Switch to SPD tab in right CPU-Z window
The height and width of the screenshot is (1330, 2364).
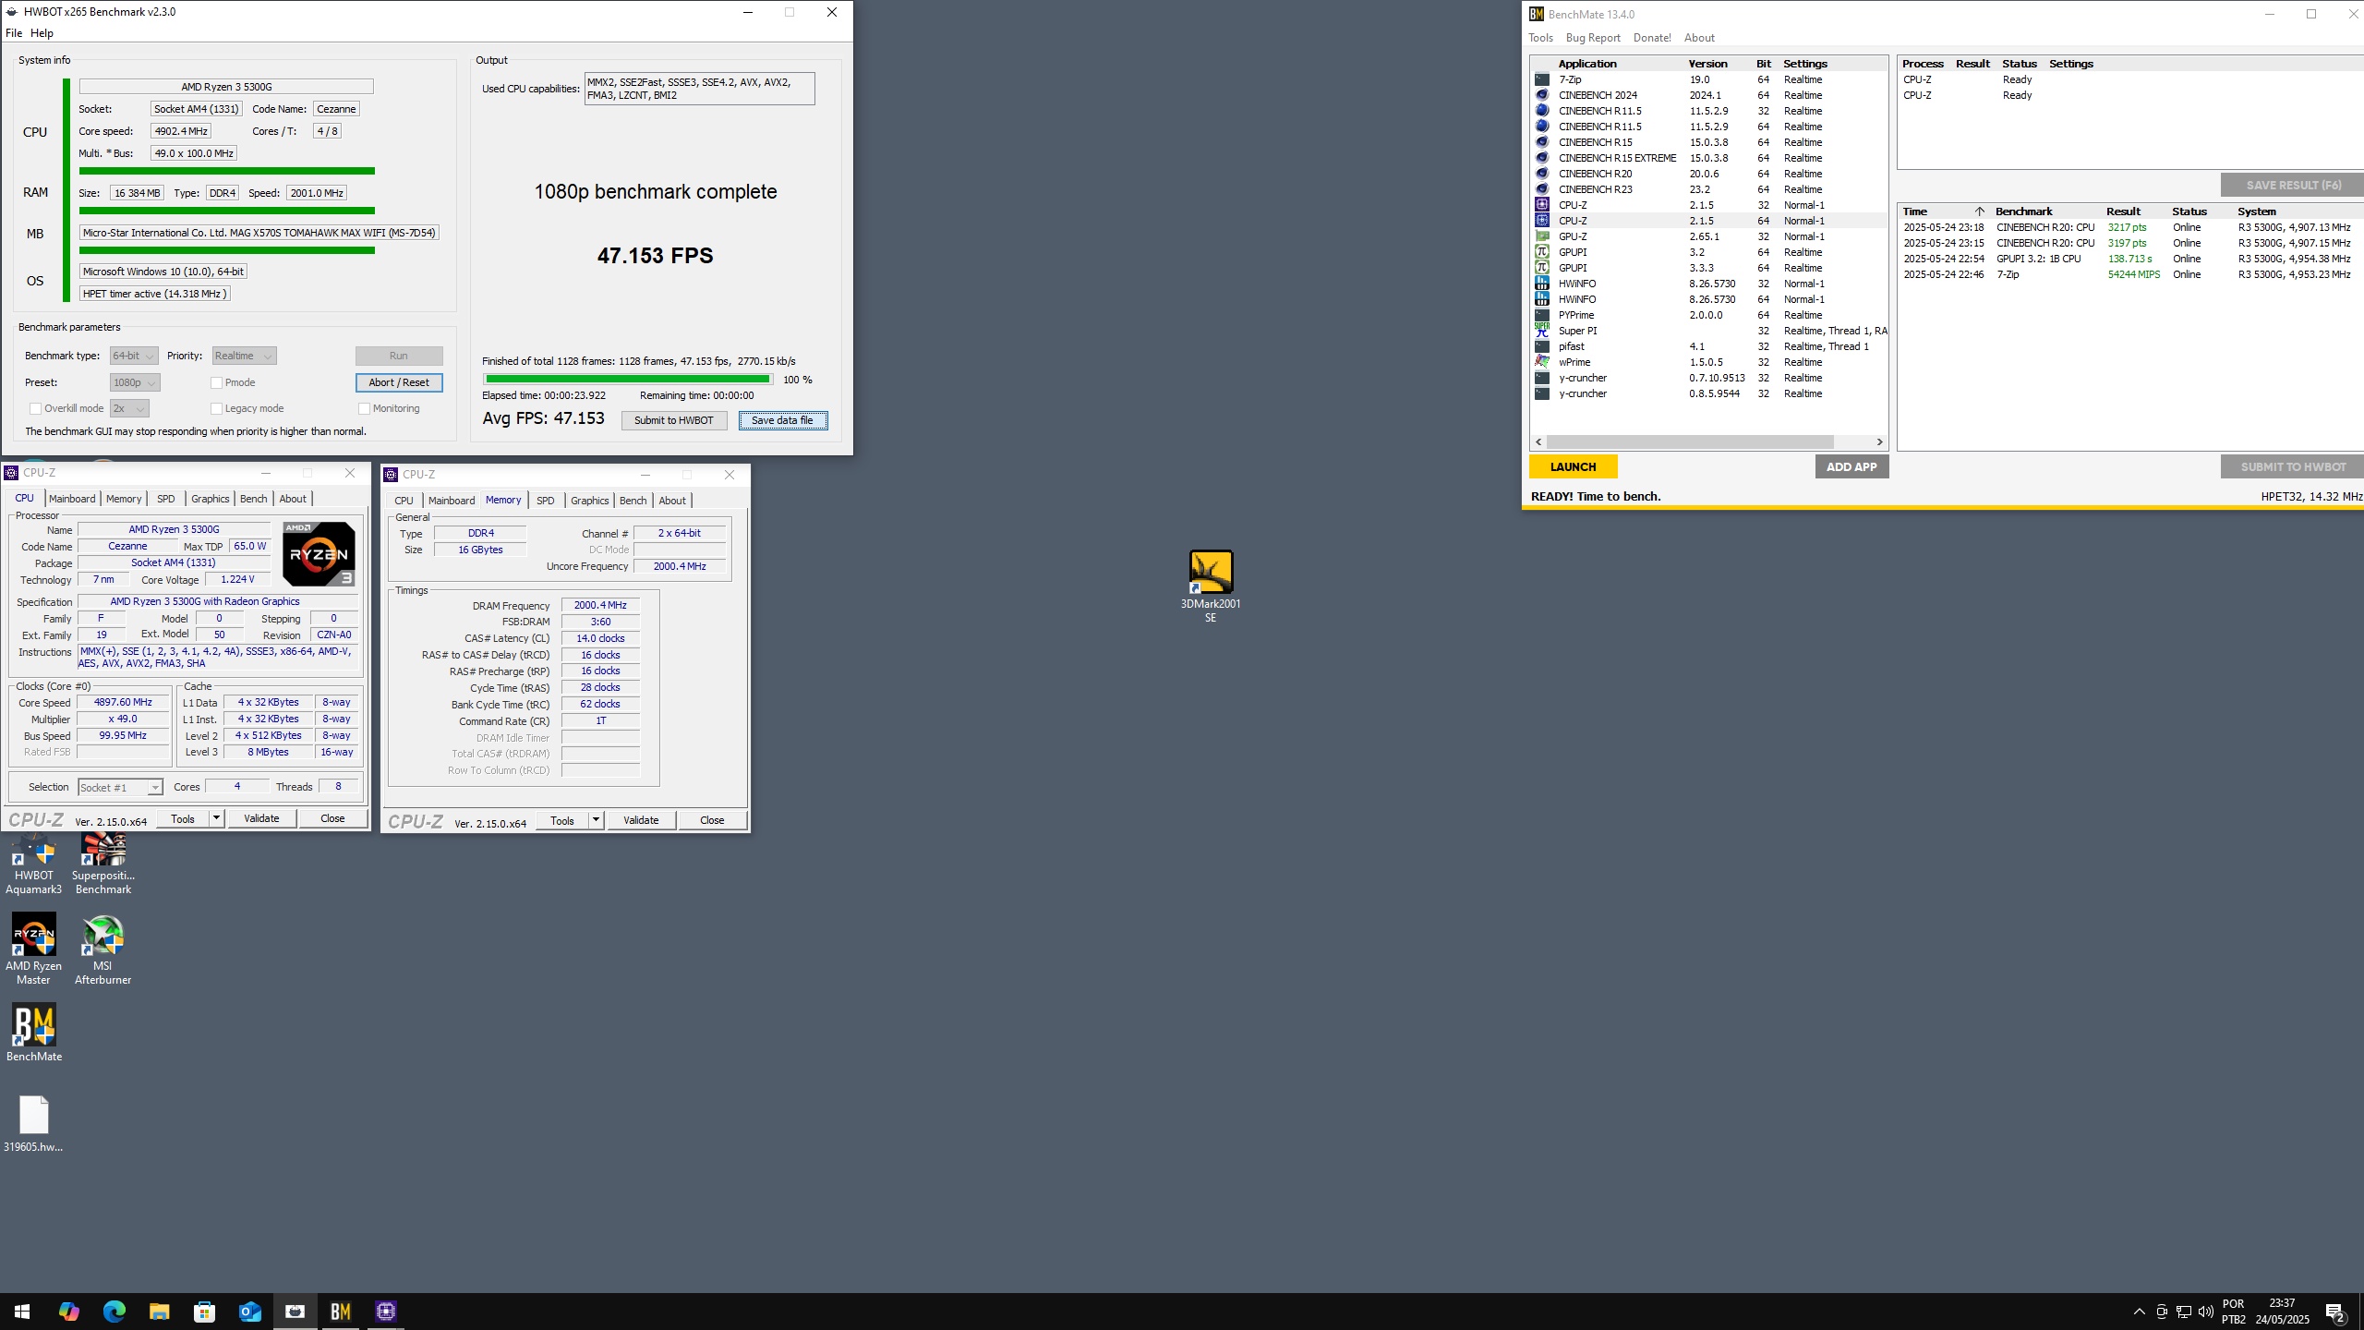(545, 501)
